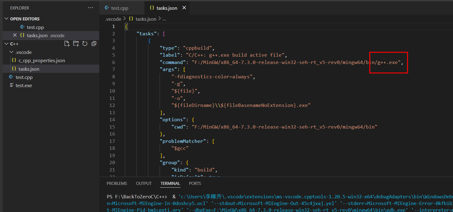Click "-fdiagnostics-color=always" argument
Image resolution: width=453 pixels, height=212 pixels.
[x=212, y=76]
